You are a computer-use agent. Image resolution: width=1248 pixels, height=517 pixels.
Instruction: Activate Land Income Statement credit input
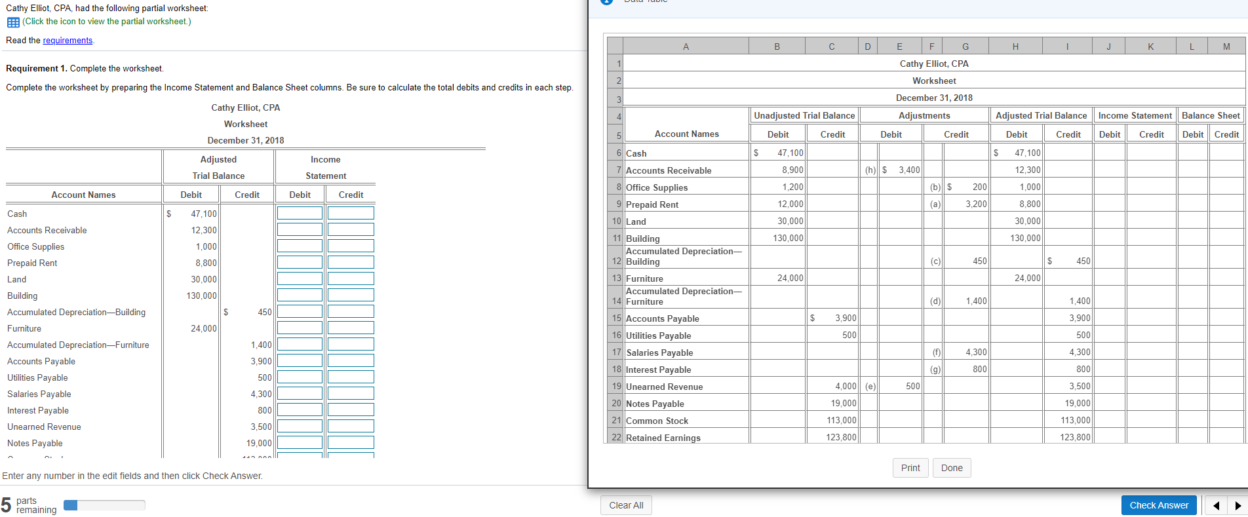tap(351, 278)
